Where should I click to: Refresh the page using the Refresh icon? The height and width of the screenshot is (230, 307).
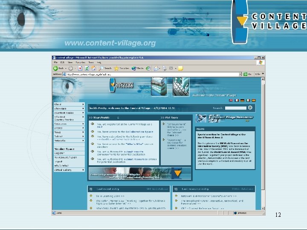[x=87, y=68]
